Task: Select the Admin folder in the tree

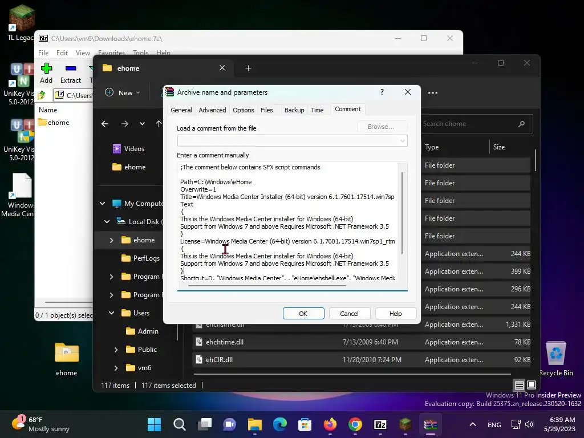Action: [142, 331]
